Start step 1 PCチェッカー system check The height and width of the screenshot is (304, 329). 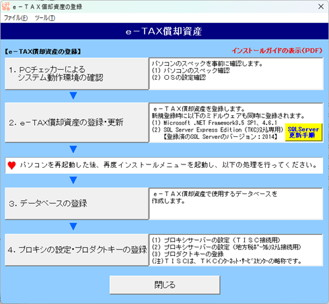coord(77,74)
